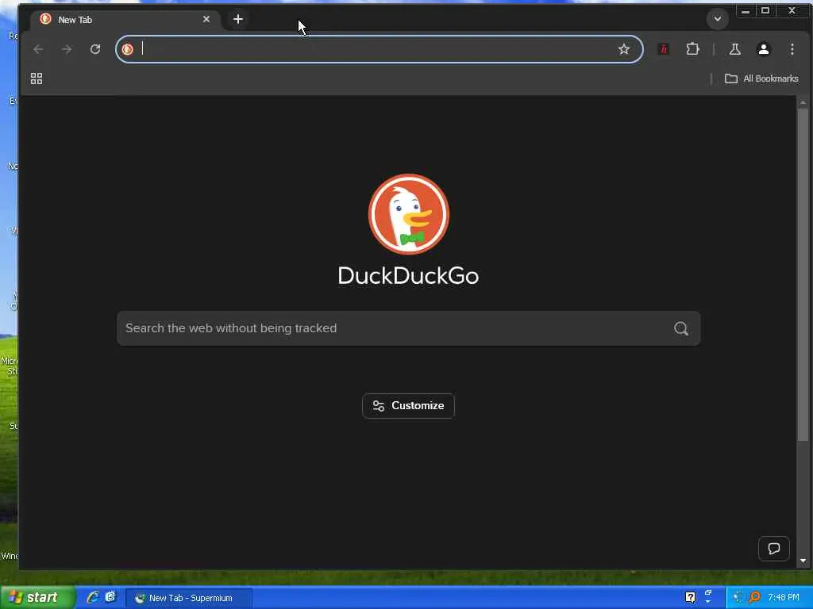Image resolution: width=813 pixels, height=609 pixels.
Task: Click the DuckDuckGo icon in address bar
Action: (128, 49)
